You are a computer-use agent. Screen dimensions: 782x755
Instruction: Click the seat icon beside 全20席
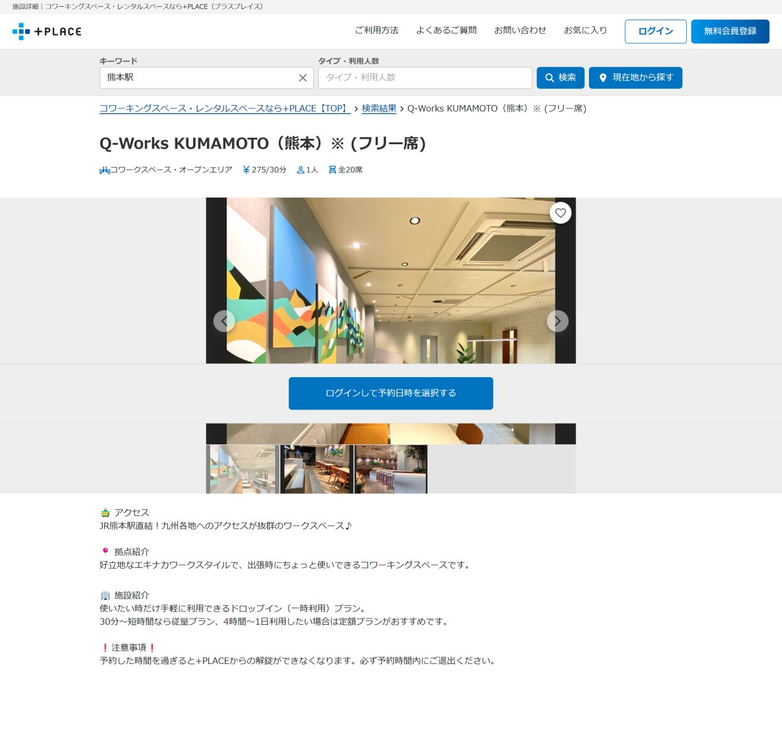pos(332,170)
